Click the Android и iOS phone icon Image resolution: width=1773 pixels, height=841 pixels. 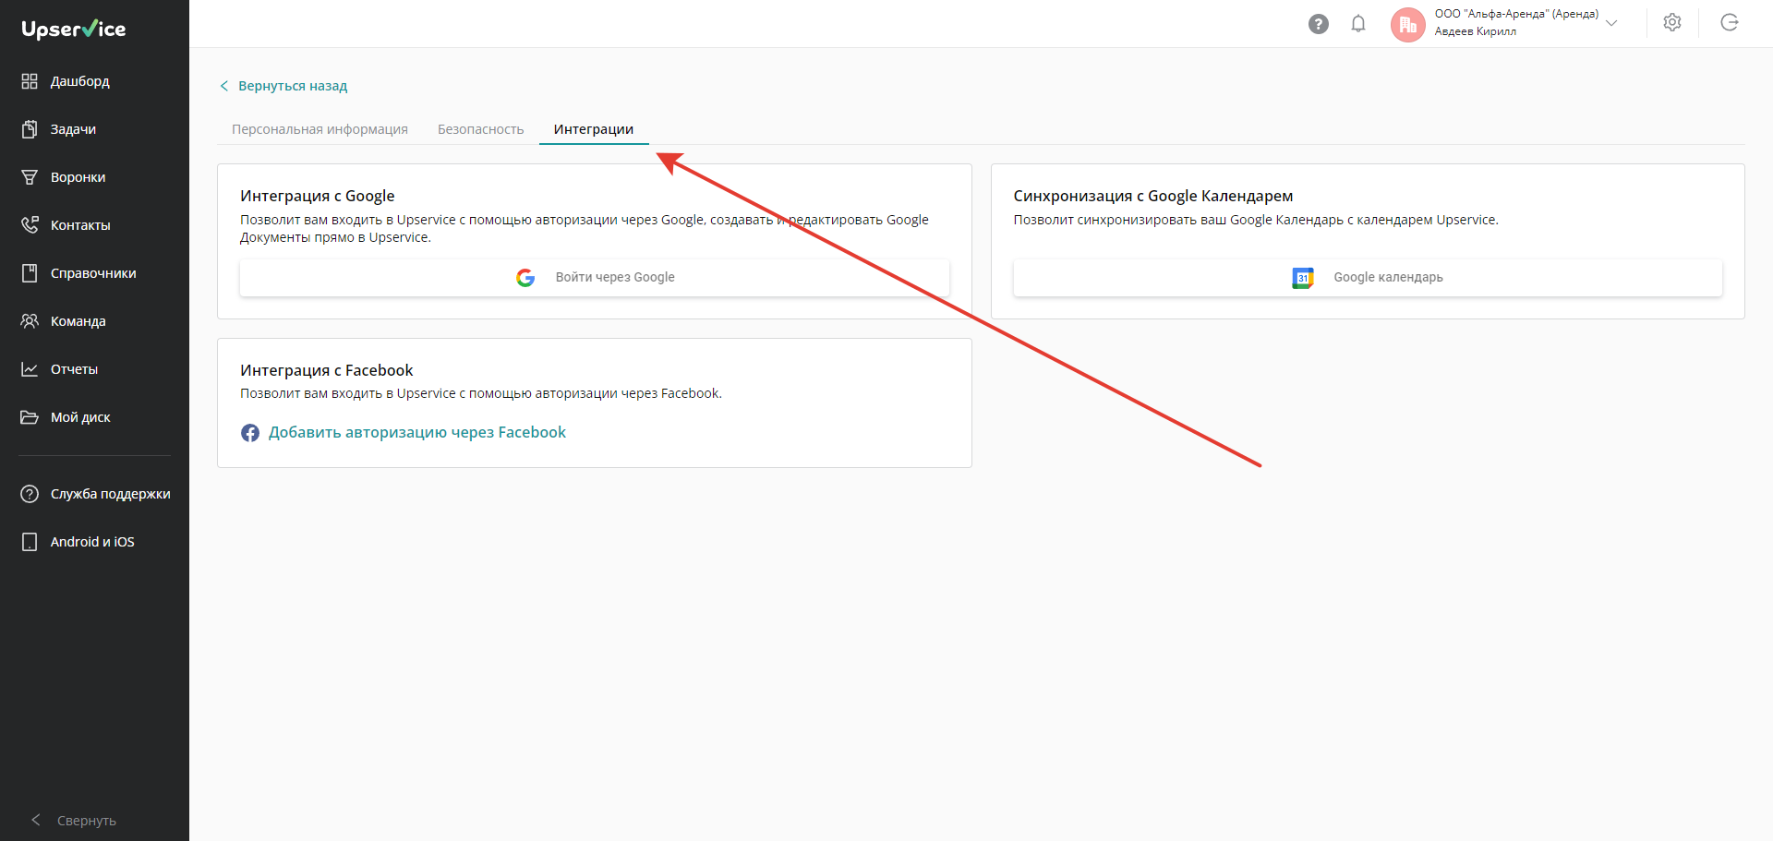pos(30,542)
